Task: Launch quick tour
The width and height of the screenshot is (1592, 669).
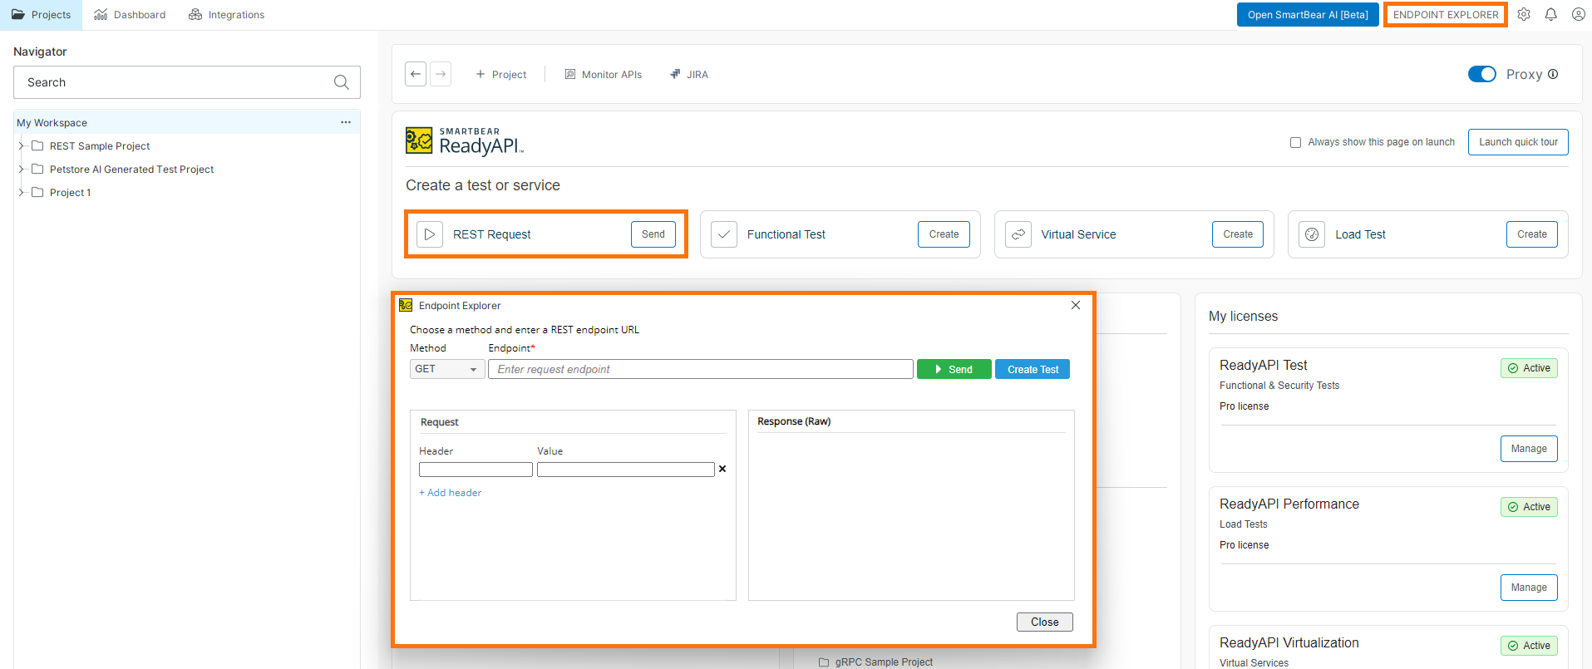Action: [x=1518, y=142]
